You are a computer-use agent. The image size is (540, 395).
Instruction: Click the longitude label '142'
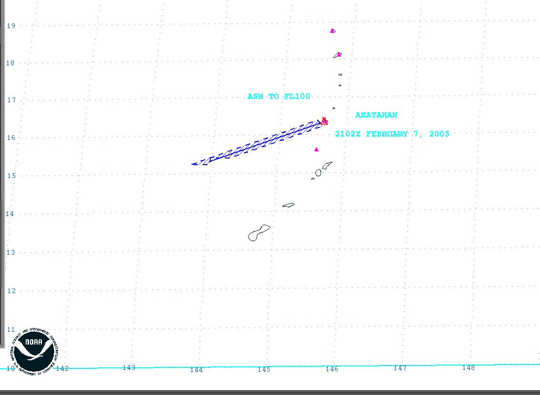point(62,368)
